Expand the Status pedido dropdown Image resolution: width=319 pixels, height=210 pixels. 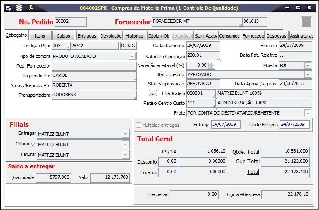[308, 74]
